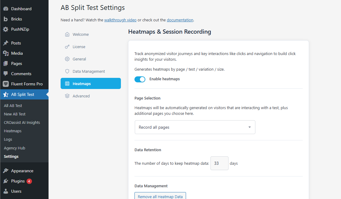Edit the heatmap data retention days field

tap(219, 163)
